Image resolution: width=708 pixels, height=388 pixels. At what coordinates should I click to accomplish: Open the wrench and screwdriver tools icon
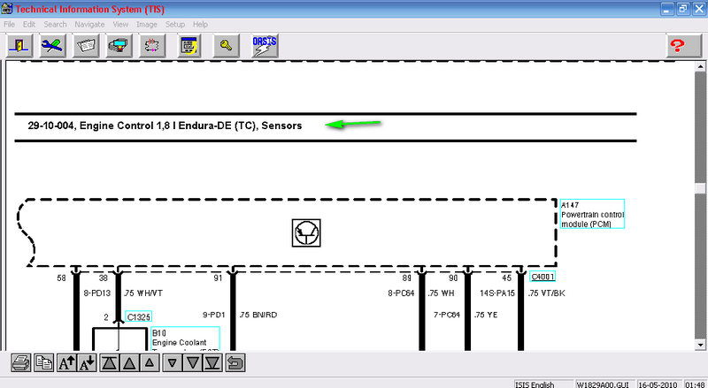[51, 45]
